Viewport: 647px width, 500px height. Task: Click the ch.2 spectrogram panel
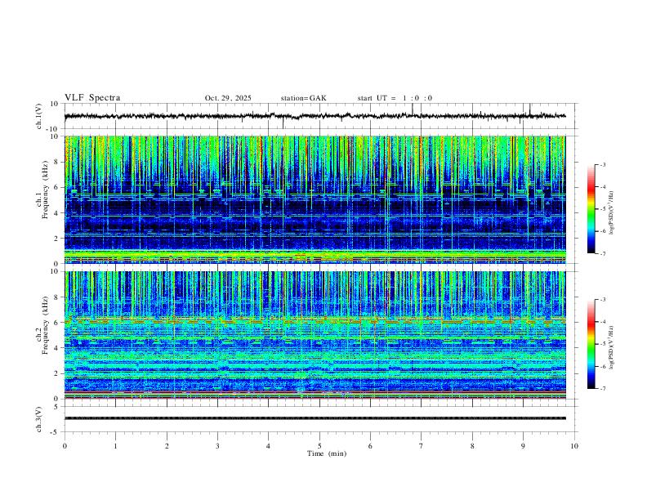[315, 335]
